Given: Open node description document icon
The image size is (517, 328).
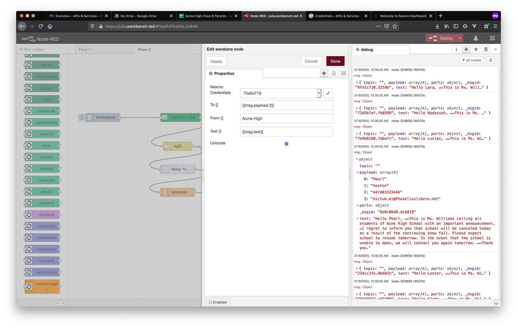Looking at the screenshot, I should tap(334, 73).
